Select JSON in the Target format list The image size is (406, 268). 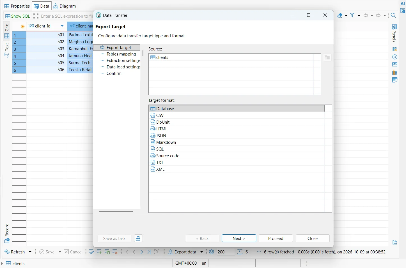tap(237, 136)
